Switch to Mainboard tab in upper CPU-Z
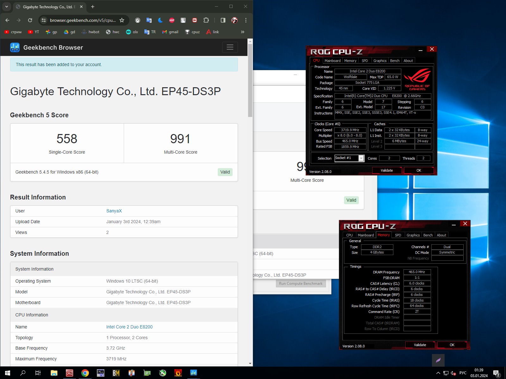 tap(333, 61)
